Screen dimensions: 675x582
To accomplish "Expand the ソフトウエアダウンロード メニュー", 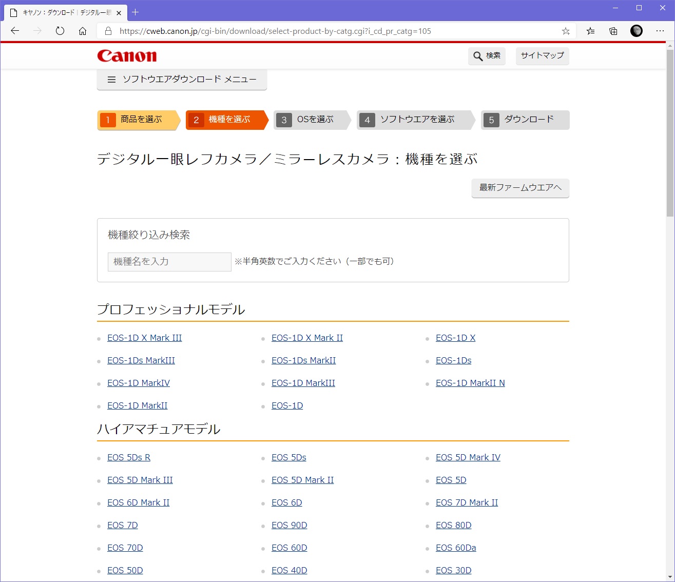I will click(182, 80).
